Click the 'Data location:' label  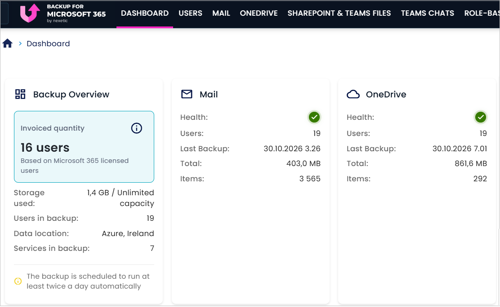tap(41, 233)
